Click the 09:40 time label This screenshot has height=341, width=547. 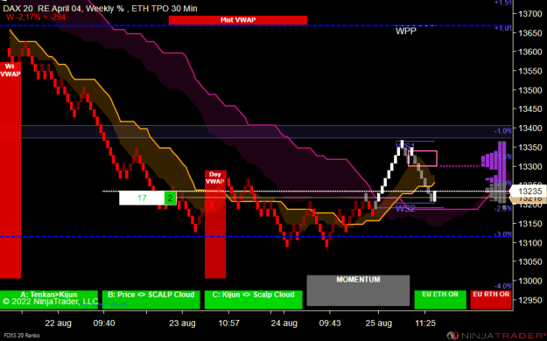pyautogui.click(x=104, y=324)
